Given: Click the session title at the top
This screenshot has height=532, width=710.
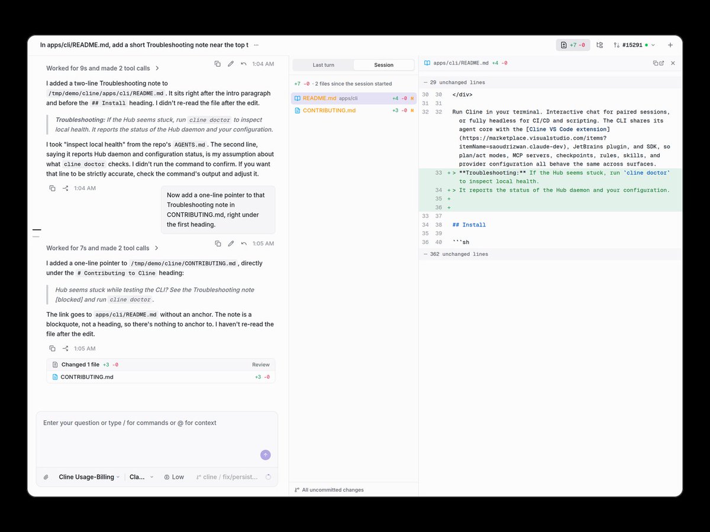Looking at the screenshot, I should (x=144, y=45).
